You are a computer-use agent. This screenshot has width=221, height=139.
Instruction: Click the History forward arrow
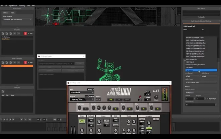pos(99,99)
